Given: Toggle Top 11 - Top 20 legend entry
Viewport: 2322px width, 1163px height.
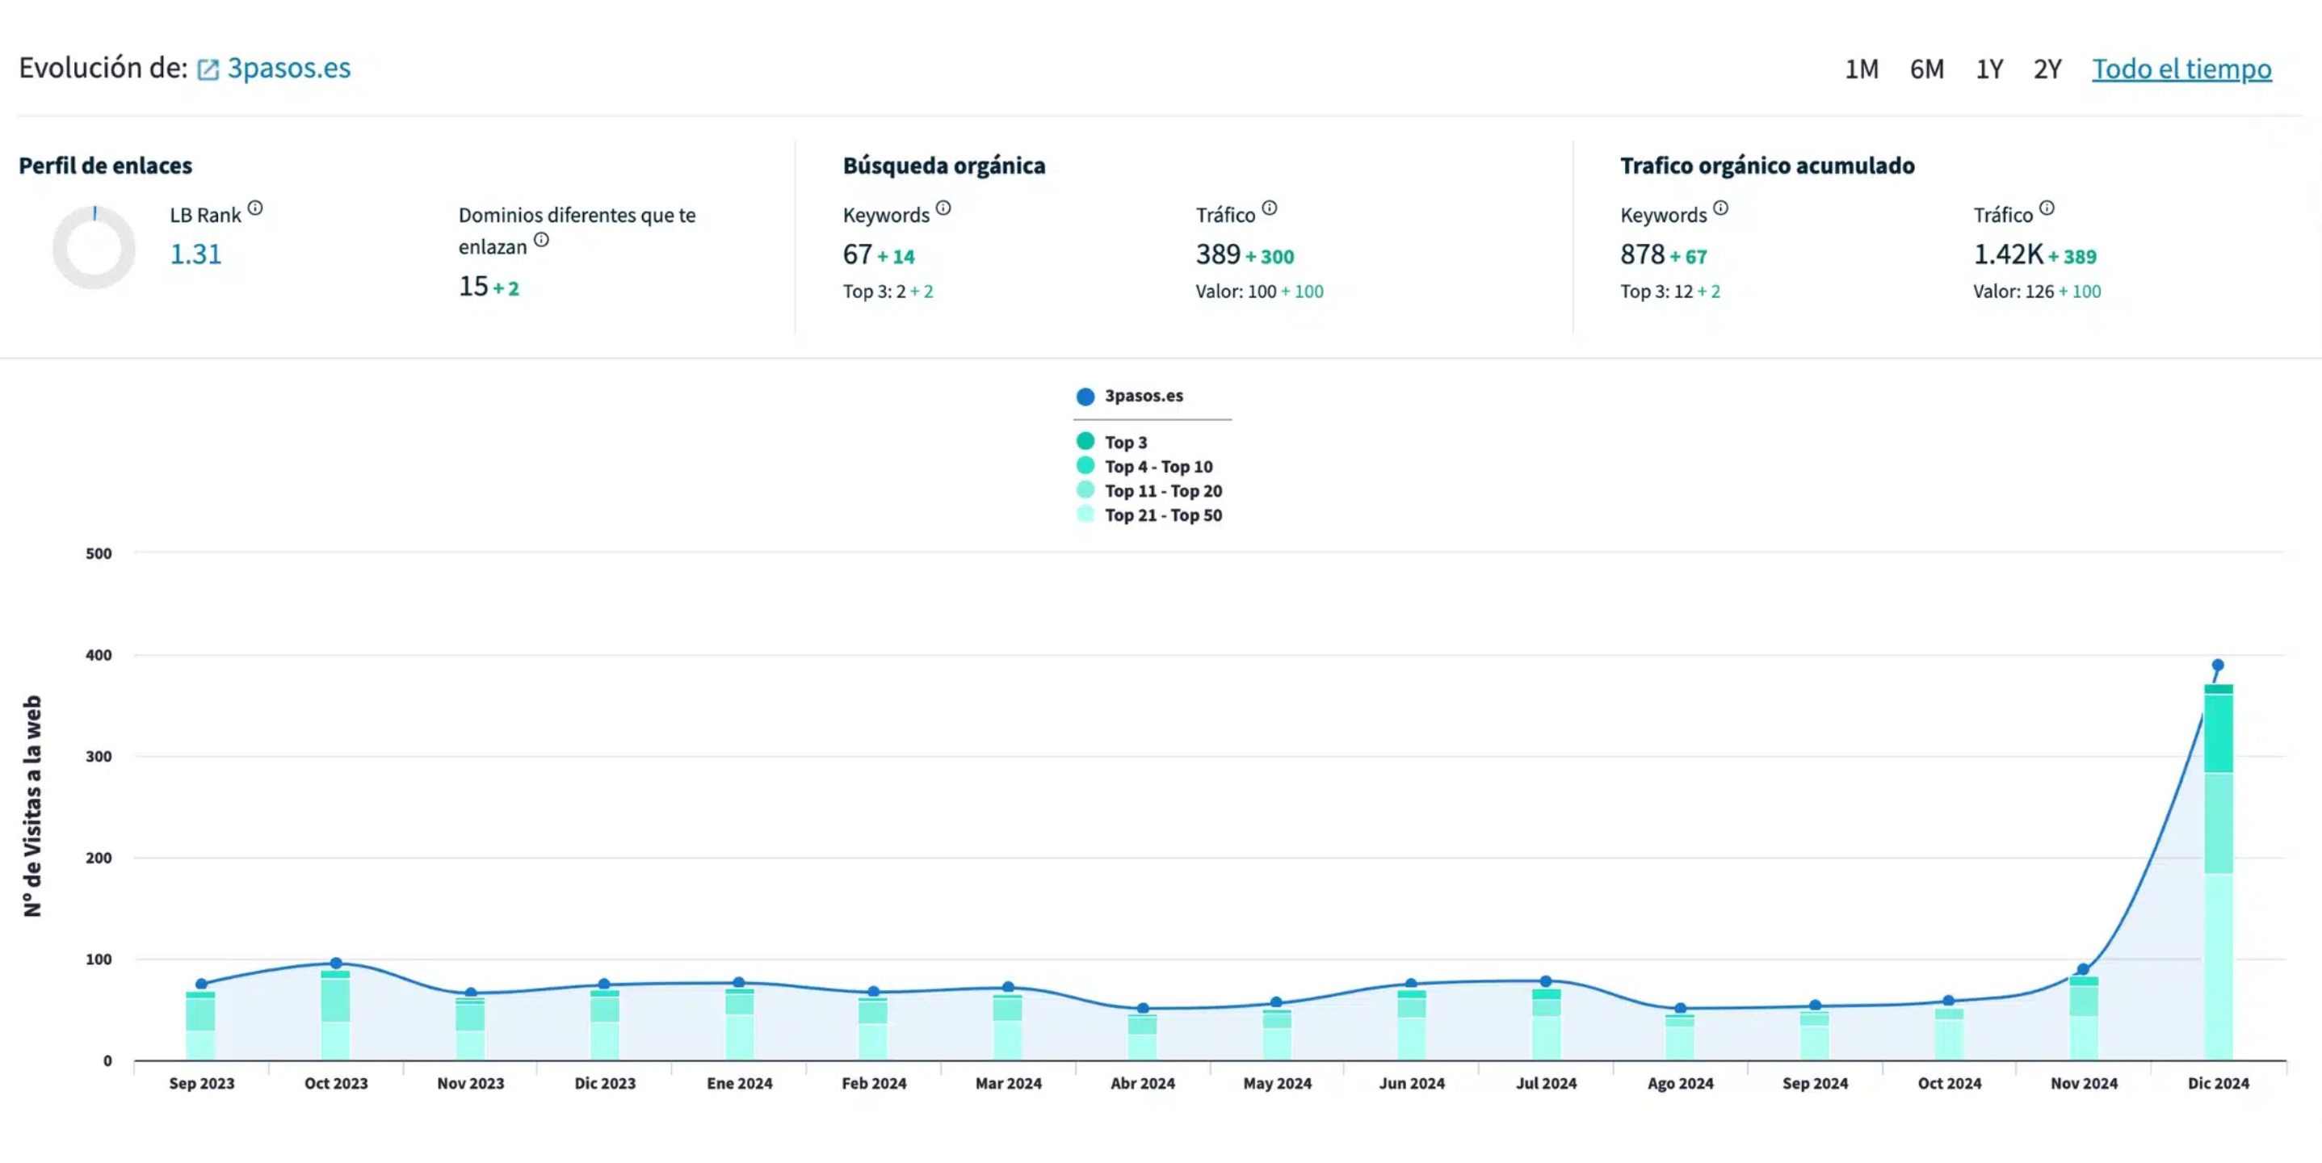Looking at the screenshot, I should click(x=1162, y=490).
